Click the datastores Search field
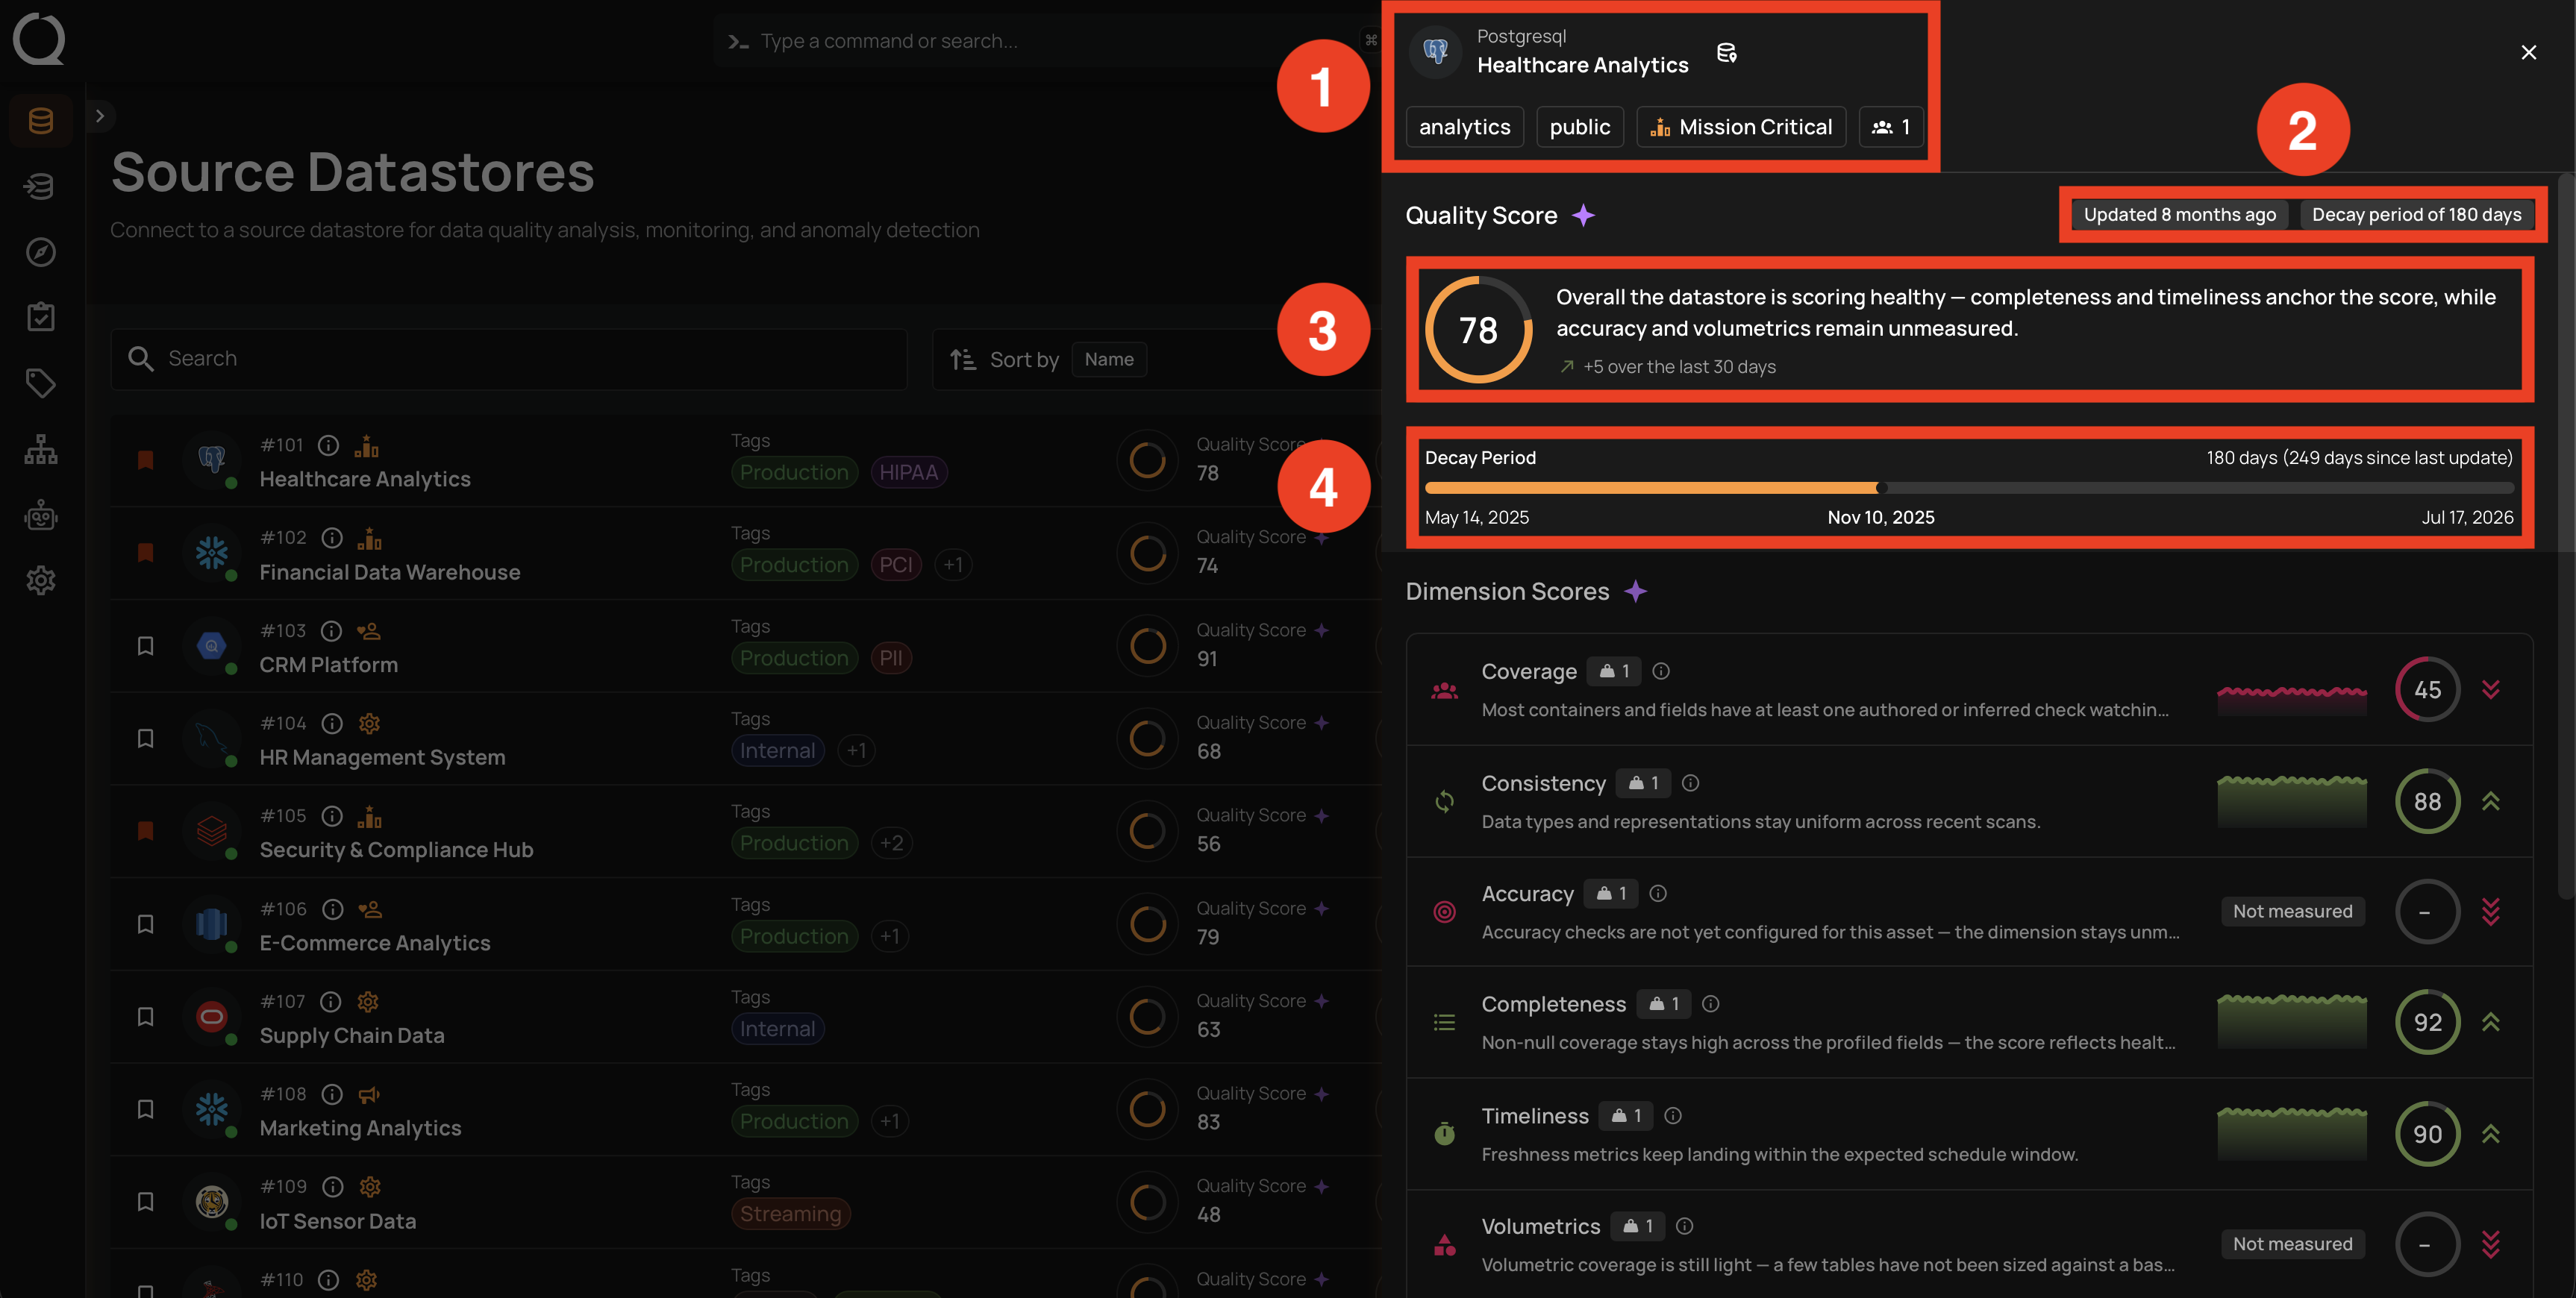This screenshot has width=2576, height=1298. [509, 359]
